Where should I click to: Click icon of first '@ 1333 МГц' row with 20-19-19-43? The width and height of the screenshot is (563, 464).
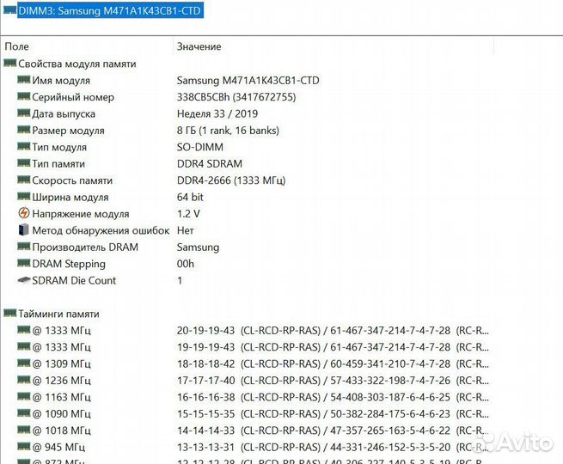click(x=24, y=329)
